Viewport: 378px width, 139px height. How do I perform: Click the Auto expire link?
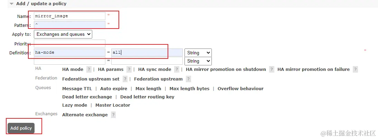click(114, 88)
